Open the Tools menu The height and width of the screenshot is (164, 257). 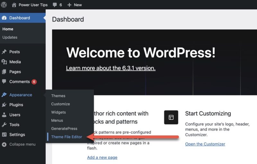(14, 125)
